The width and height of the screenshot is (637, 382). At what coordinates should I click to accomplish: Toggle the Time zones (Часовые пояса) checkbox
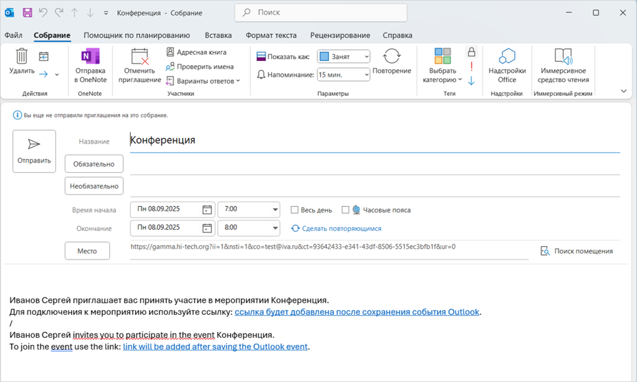345,210
